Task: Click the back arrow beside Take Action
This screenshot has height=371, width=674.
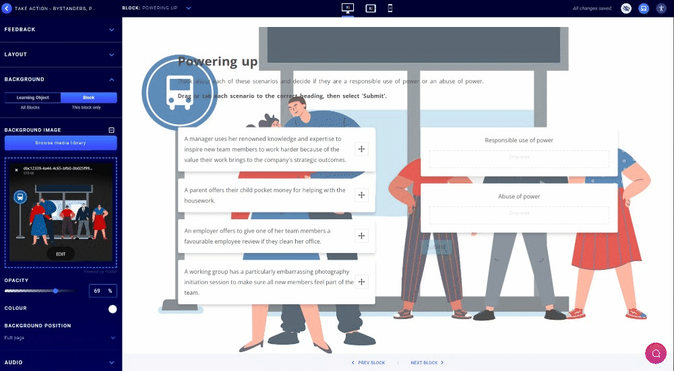Action: click(x=7, y=8)
